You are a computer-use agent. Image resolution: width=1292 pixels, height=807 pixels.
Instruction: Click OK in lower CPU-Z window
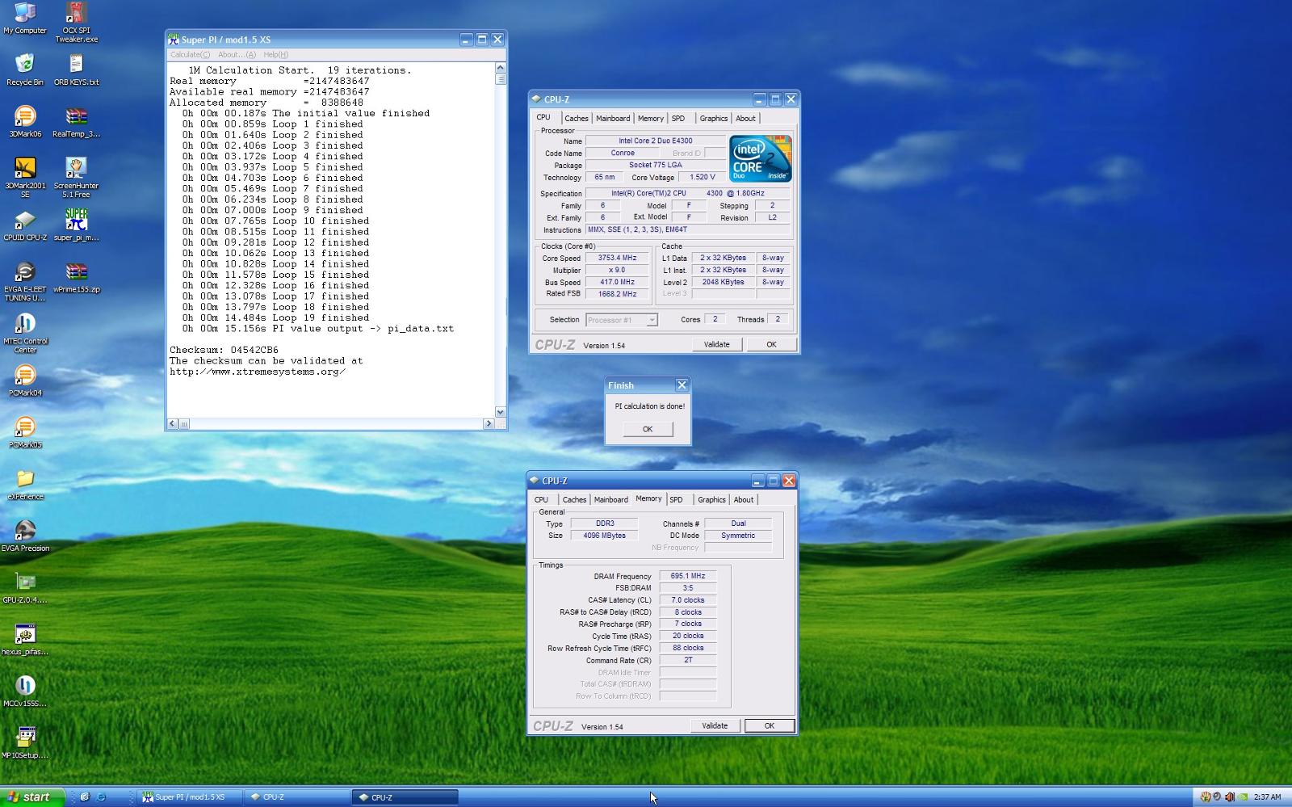pos(770,725)
